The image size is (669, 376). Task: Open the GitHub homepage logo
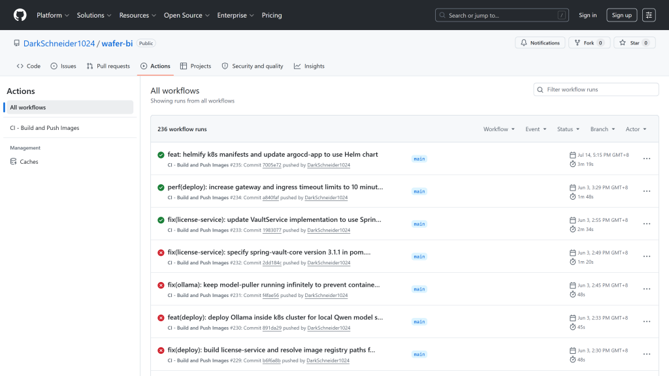coord(20,15)
